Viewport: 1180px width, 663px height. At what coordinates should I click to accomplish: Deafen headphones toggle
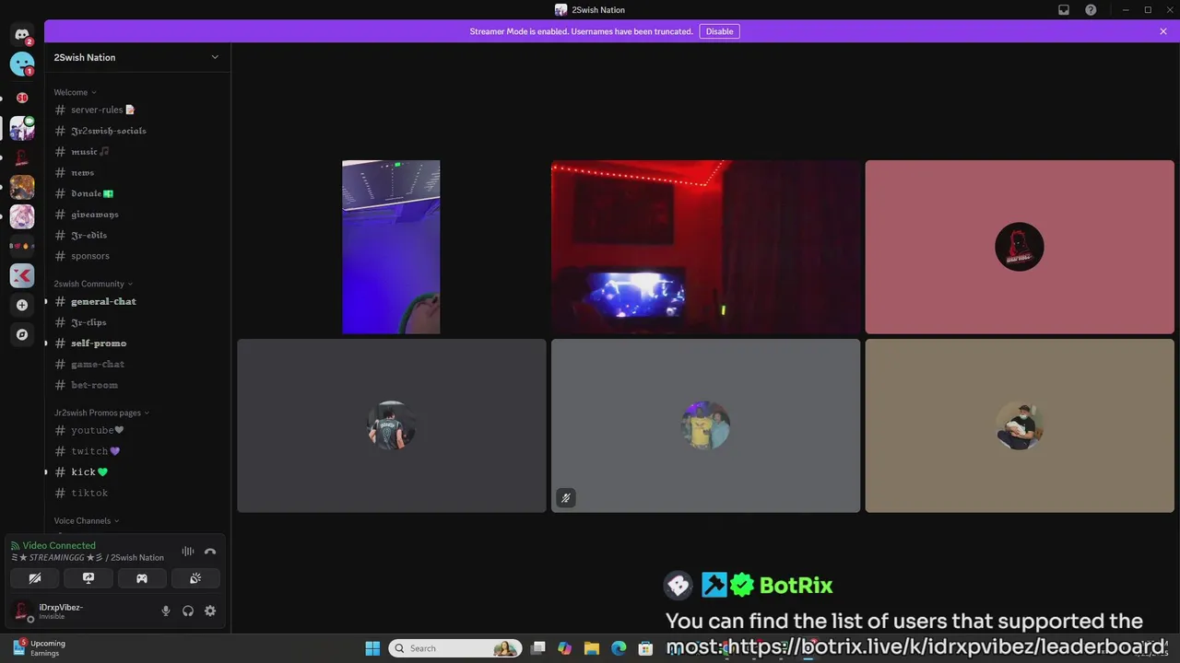point(188,611)
